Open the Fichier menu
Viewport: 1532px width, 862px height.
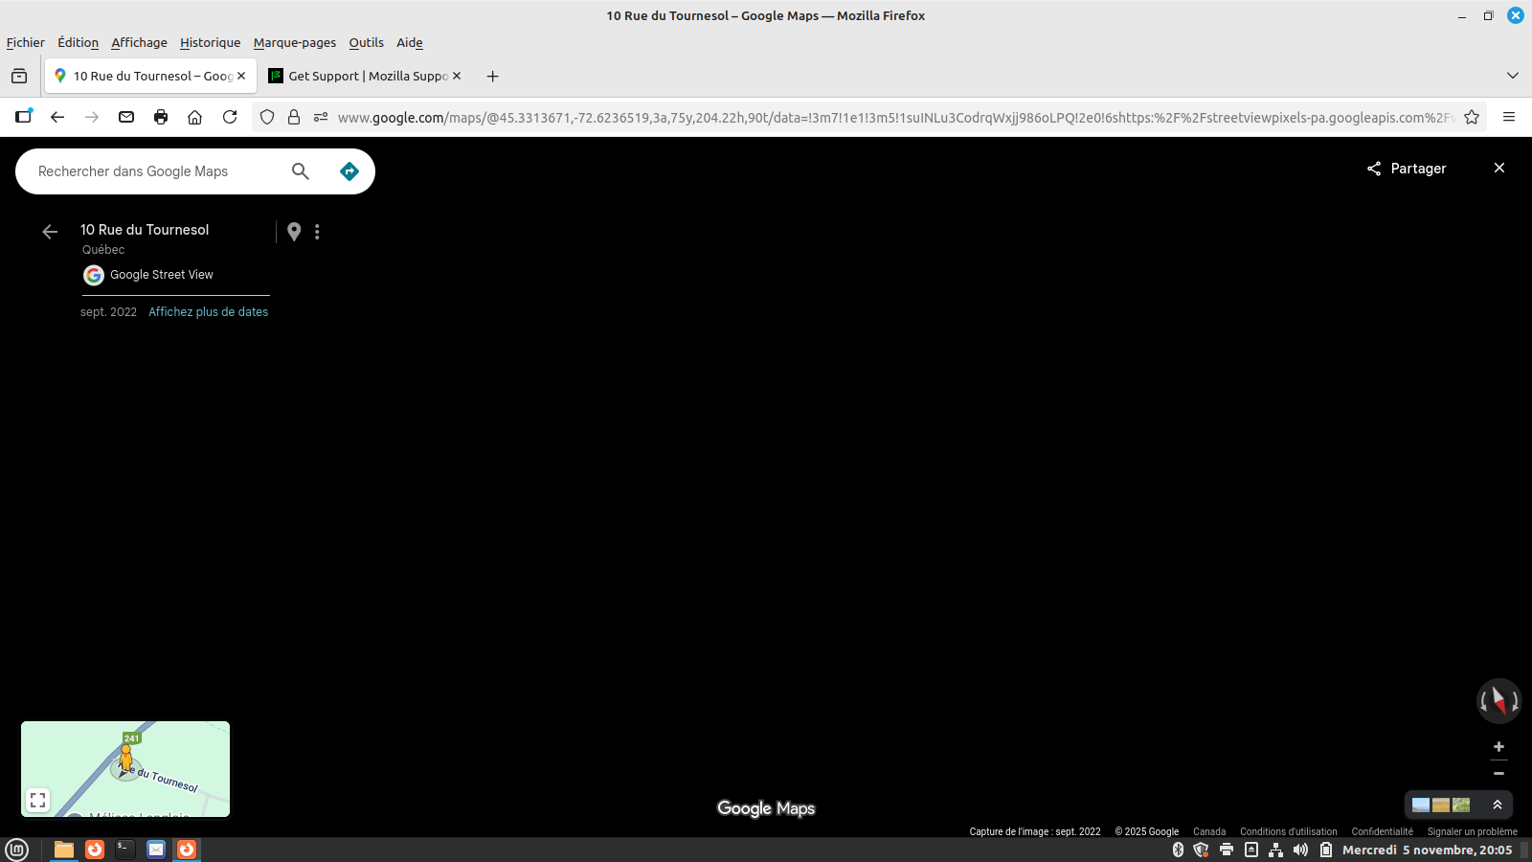point(26,43)
